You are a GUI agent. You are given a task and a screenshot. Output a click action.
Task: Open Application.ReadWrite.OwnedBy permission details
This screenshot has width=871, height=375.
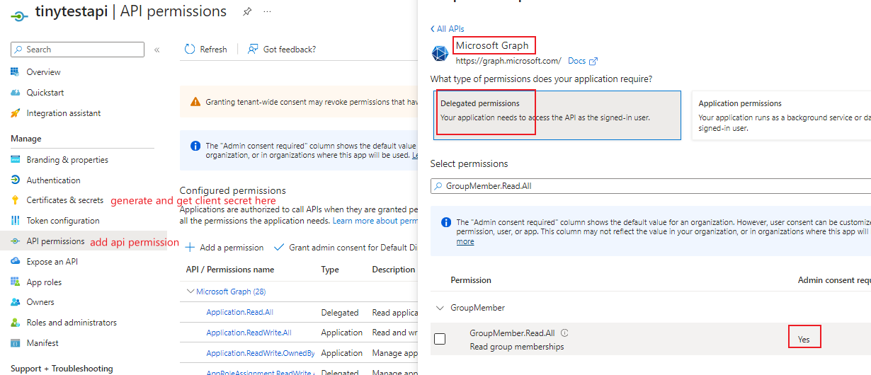(261, 353)
